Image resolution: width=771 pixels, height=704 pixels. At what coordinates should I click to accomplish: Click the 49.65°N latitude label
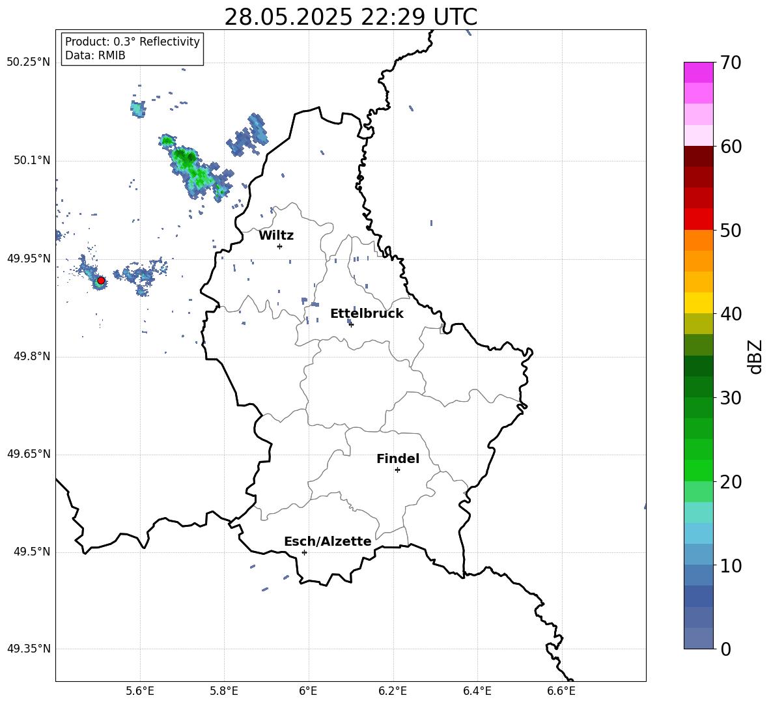click(29, 454)
